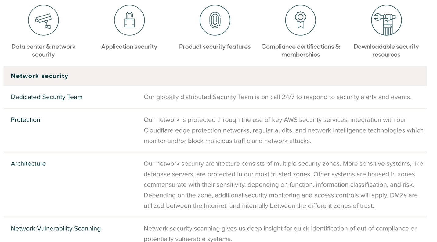This screenshot has height=242, width=437.
Task: Open the Application security padlock icon
Action: click(129, 20)
